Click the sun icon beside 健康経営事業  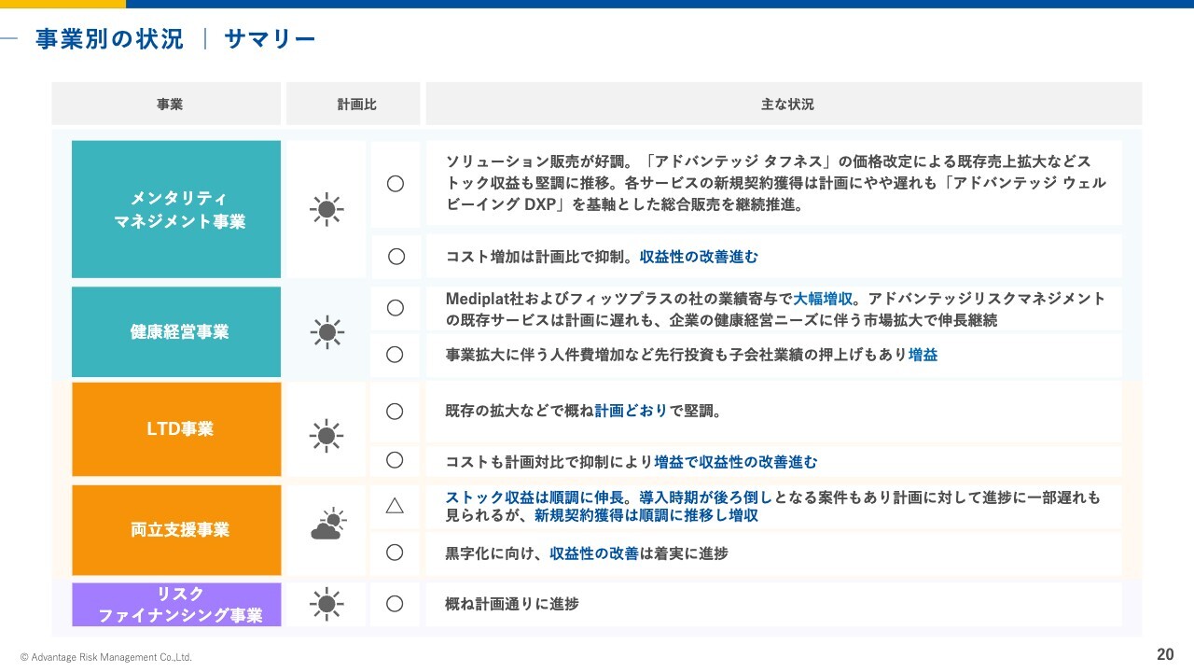[326, 331]
